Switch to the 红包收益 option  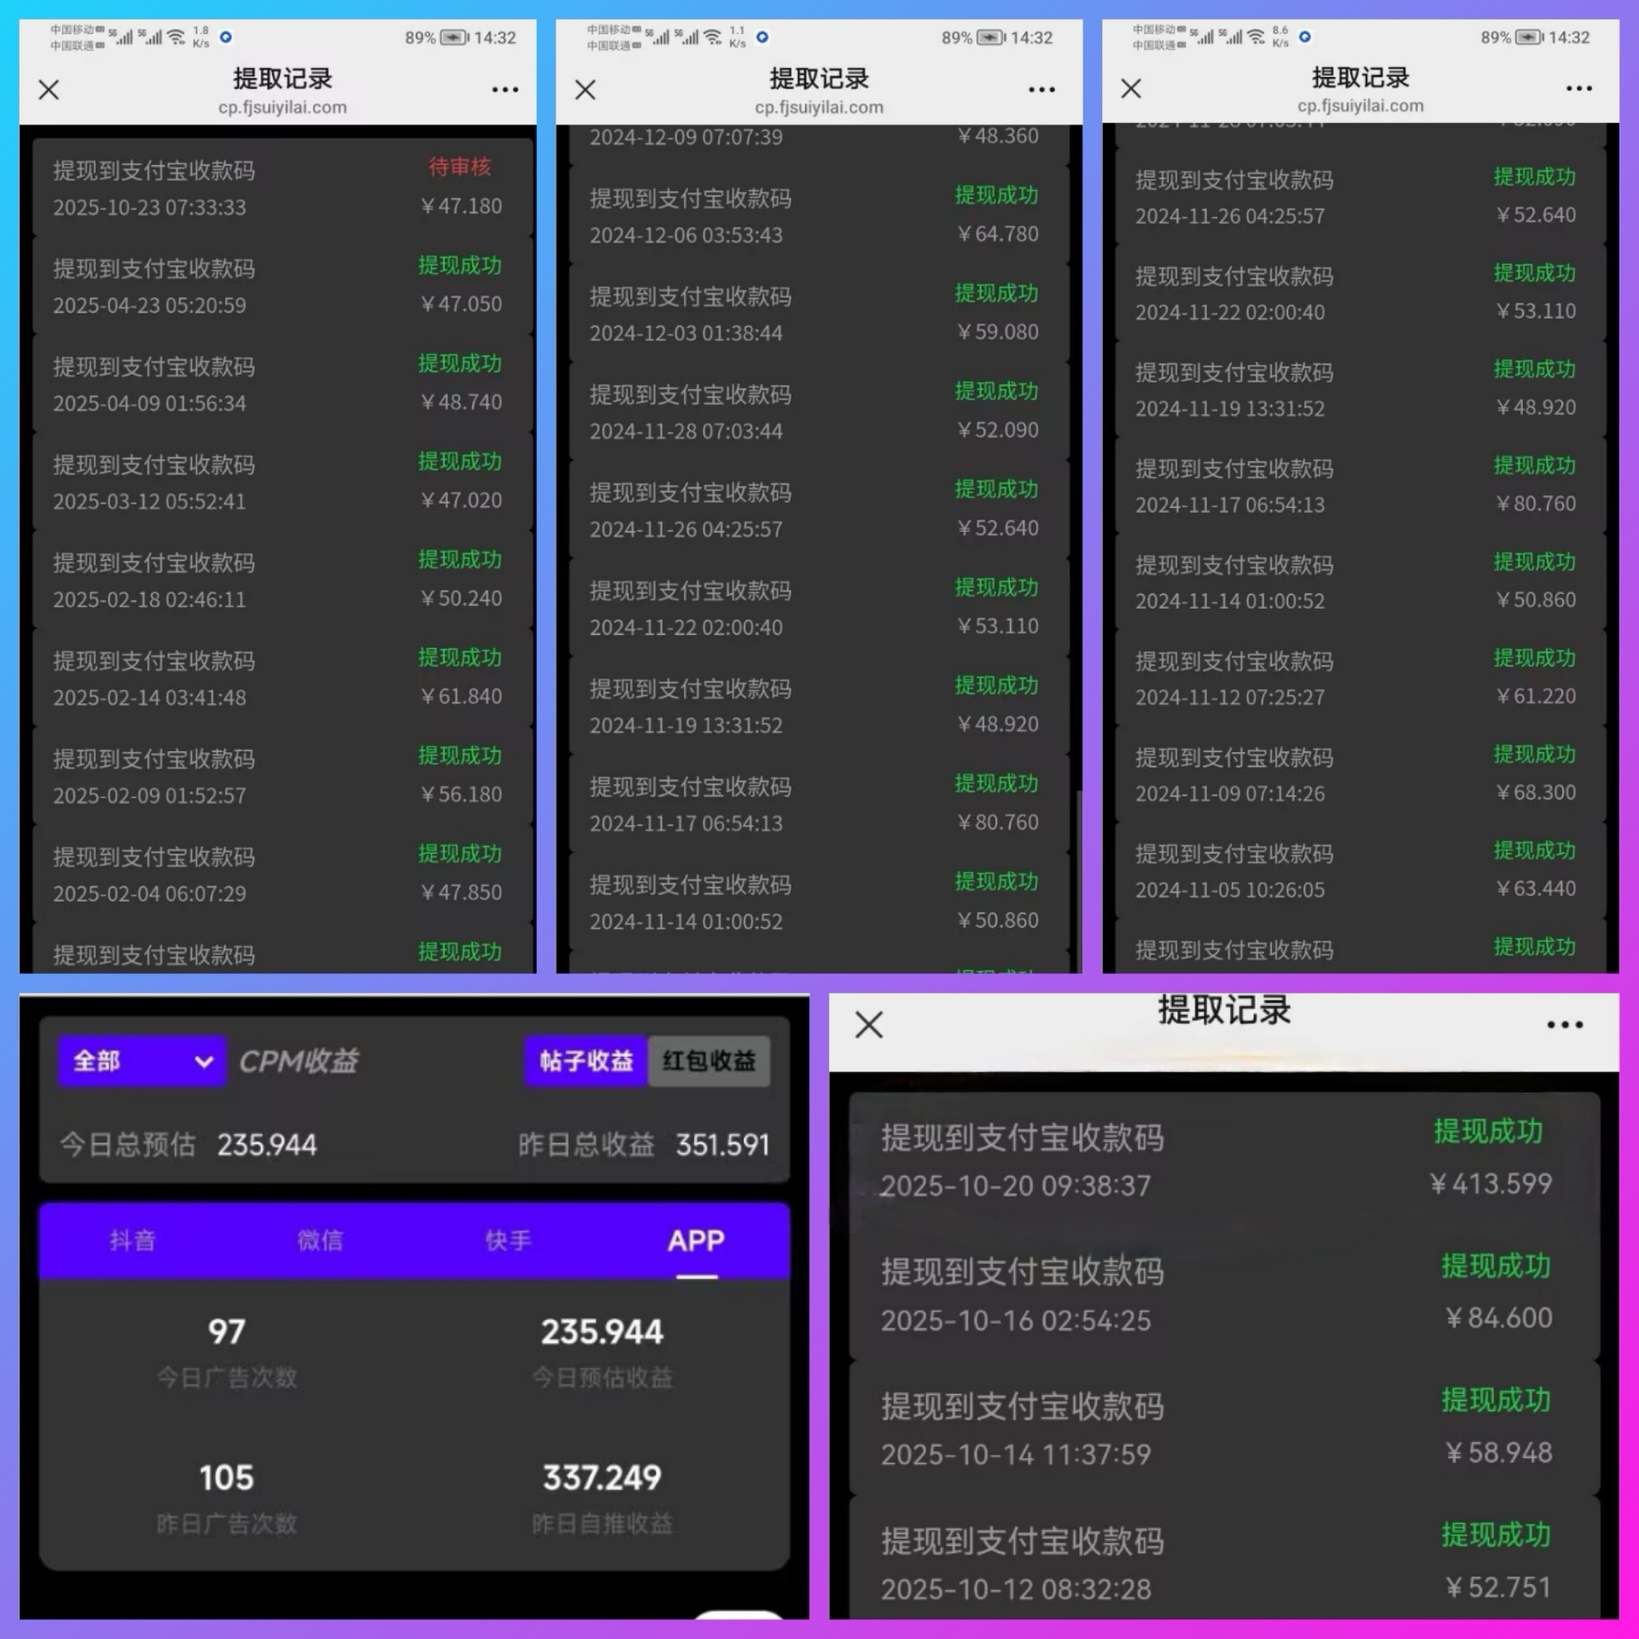click(709, 1060)
